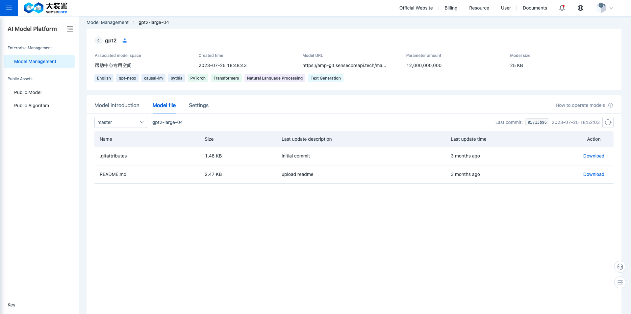Click the English tag

coord(104,78)
